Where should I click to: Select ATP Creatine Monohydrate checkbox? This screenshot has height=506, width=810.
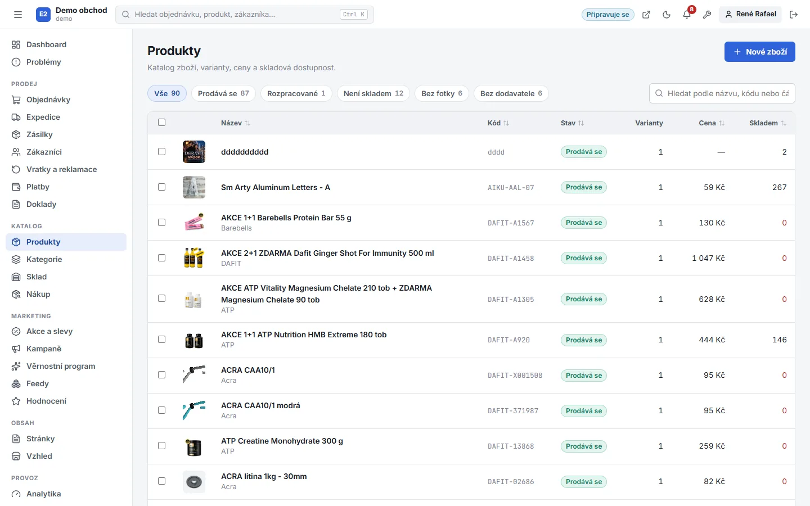(162, 446)
